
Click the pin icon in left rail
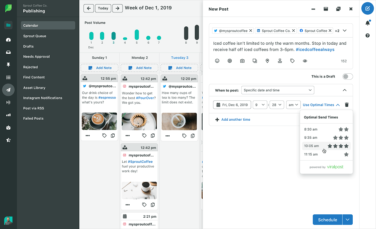(8, 65)
